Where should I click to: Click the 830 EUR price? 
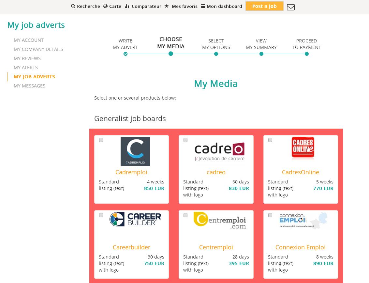tap(239, 188)
